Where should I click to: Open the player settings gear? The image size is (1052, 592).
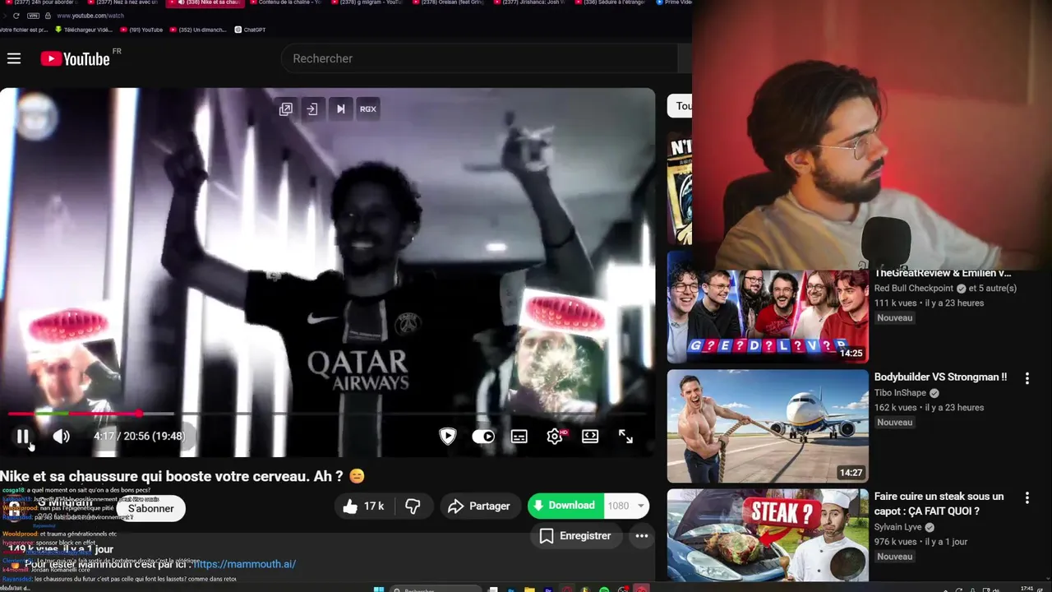click(555, 437)
